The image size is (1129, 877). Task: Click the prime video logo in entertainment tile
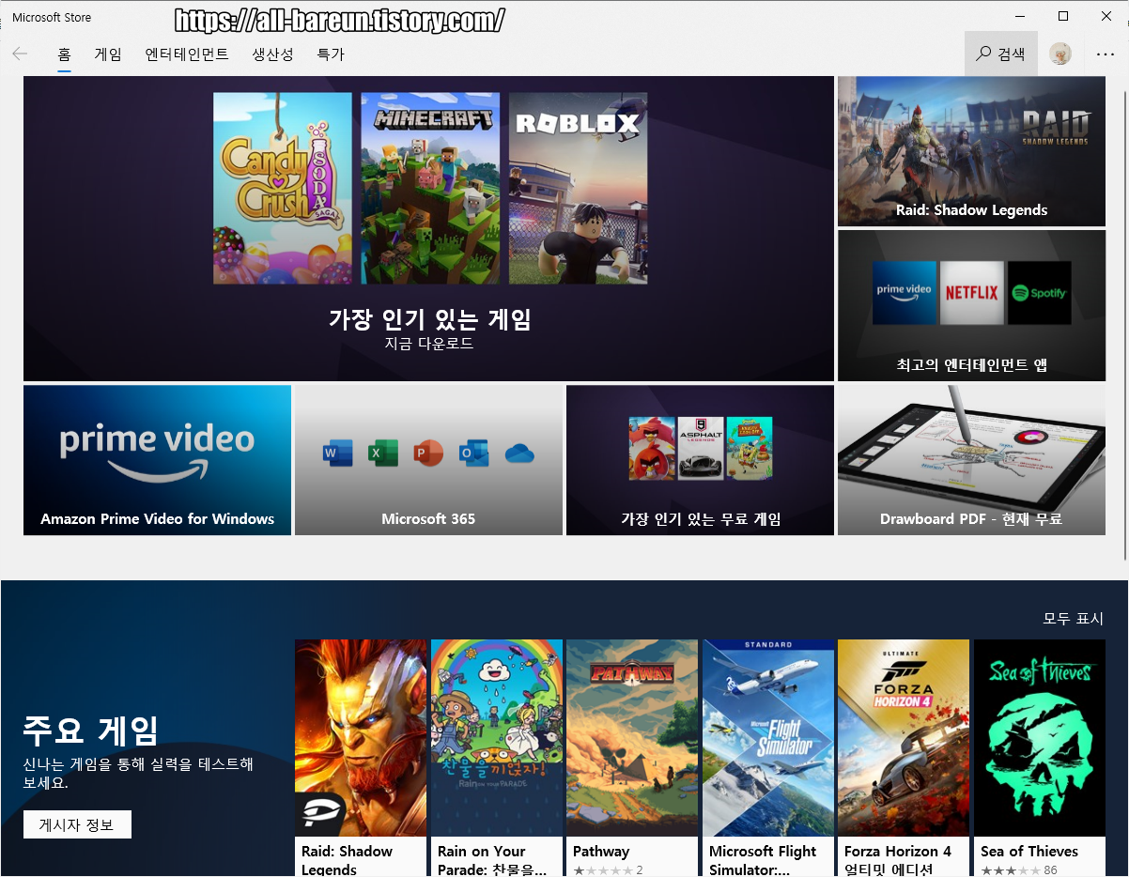pos(904,294)
